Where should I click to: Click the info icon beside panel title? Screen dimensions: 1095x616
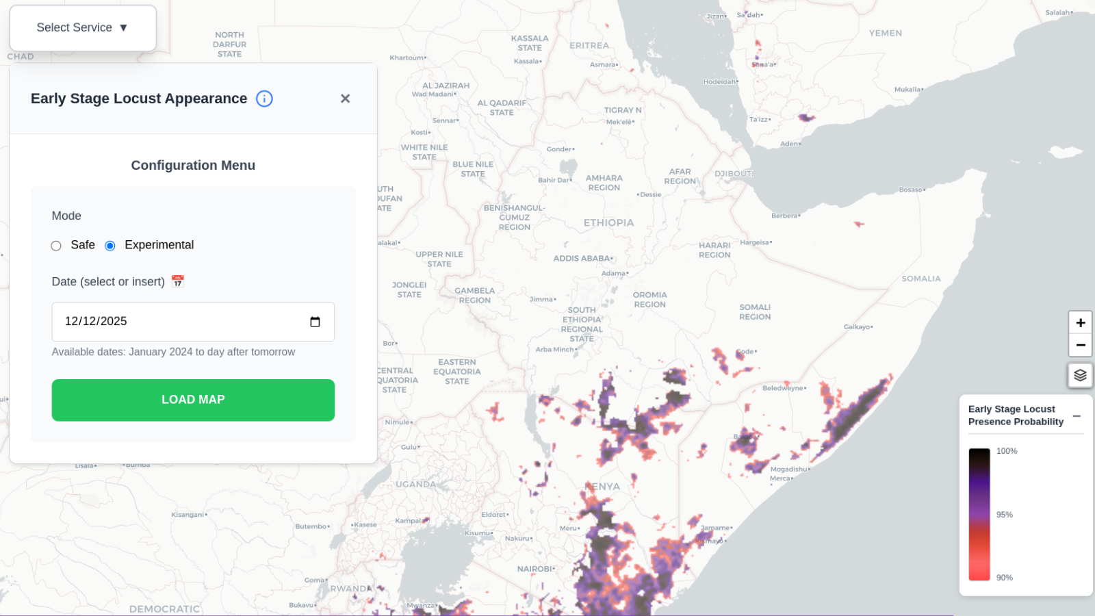(x=264, y=99)
